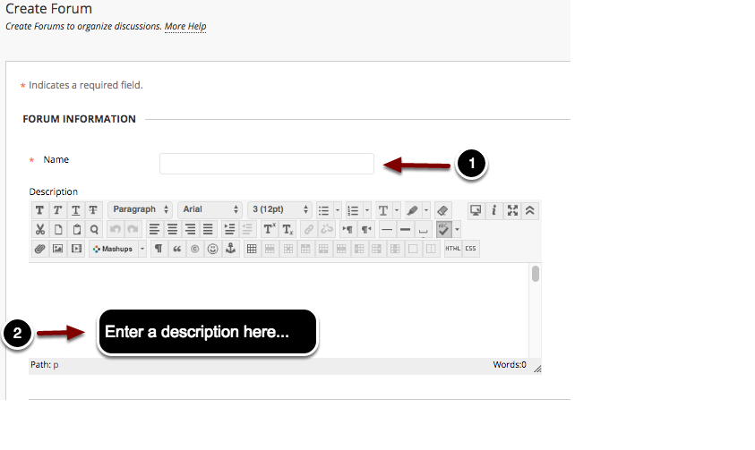This screenshot has height=450, width=755.
Task: Insert an anchor
Action: (231, 249)
